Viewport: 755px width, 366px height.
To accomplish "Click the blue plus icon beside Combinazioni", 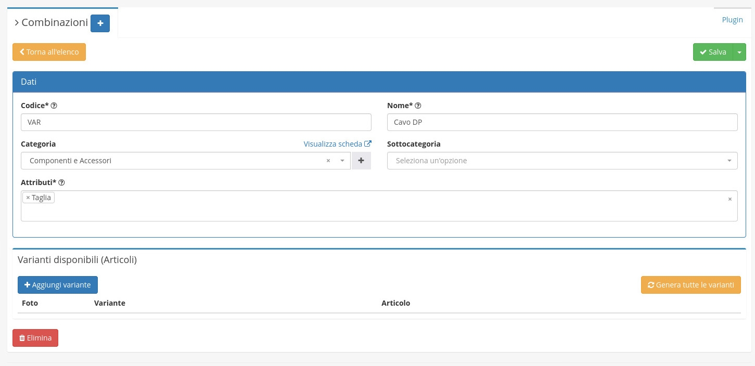I will pos(100,23).
